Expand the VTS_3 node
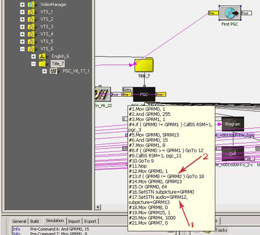260x235 pixels. (x=22, y=27)
